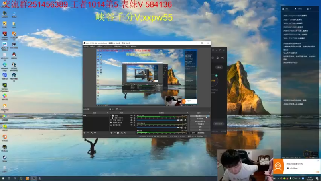Add a new source with the plus icon
The image size is (321, 181).
111,133
